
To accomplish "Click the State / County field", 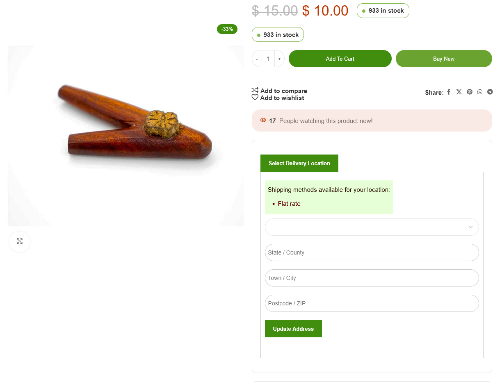I will tap(372, 252).
